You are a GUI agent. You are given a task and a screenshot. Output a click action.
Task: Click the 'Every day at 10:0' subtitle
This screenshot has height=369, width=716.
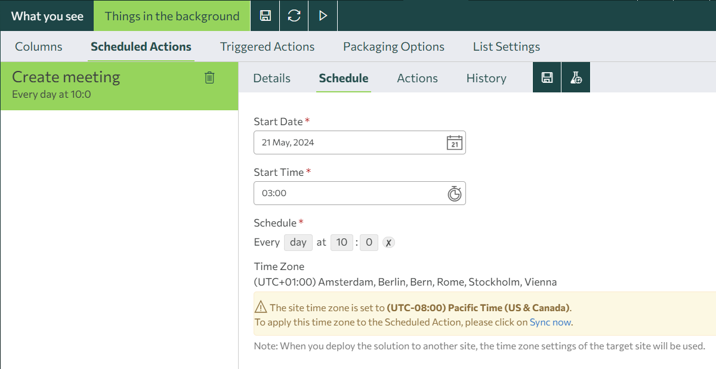pyautogui.click(x=51, y=94)
